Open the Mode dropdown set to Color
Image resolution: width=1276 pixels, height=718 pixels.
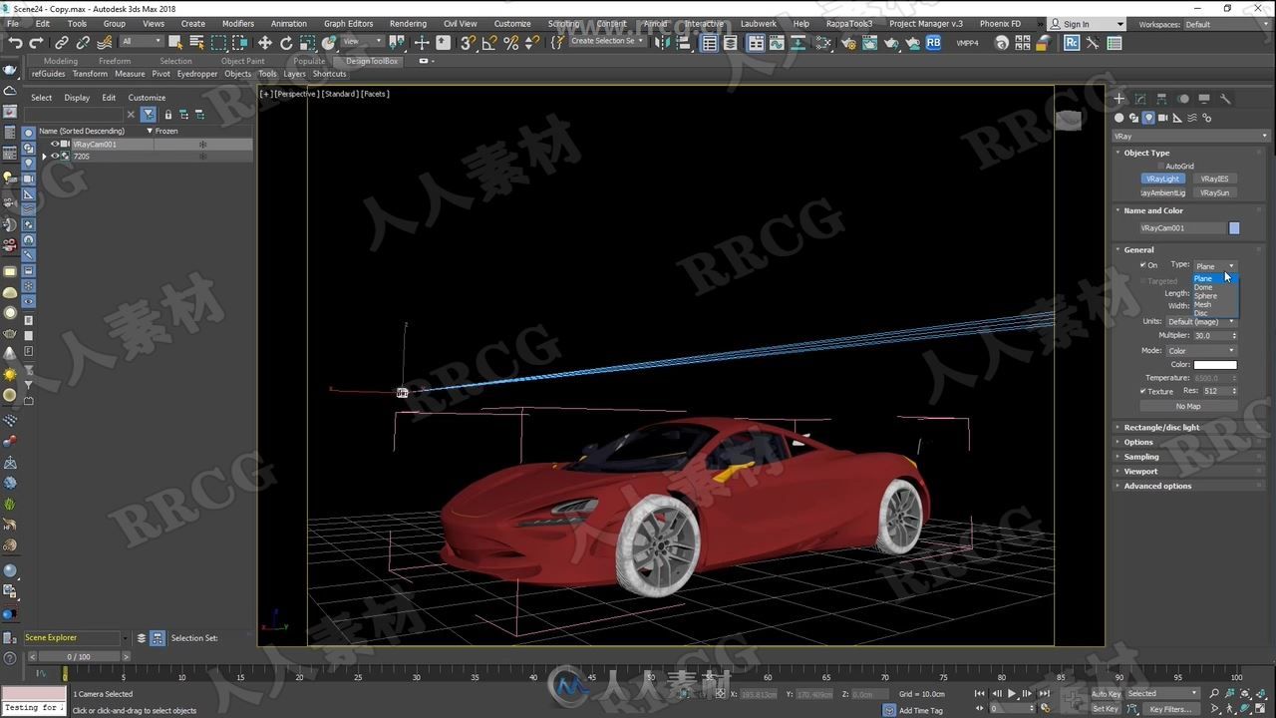[1201, 351]
